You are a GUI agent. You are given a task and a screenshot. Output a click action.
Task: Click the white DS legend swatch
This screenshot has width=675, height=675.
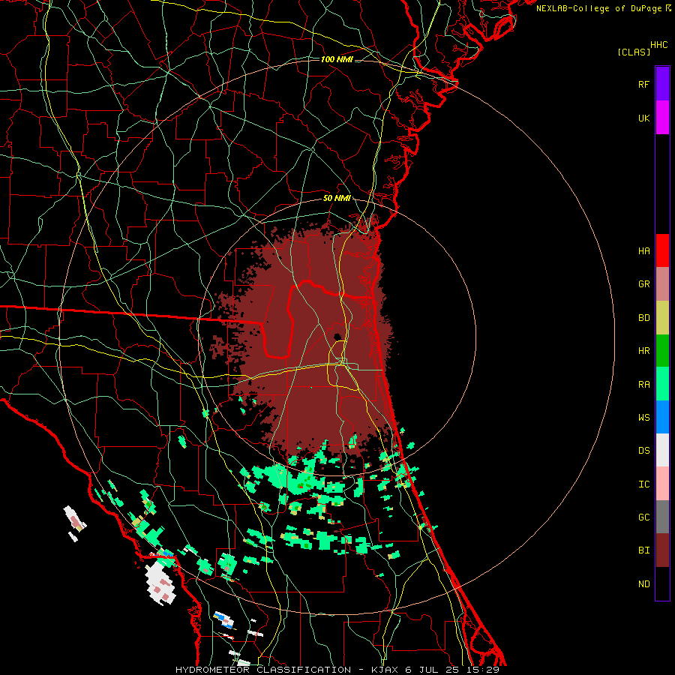(662, 450)
